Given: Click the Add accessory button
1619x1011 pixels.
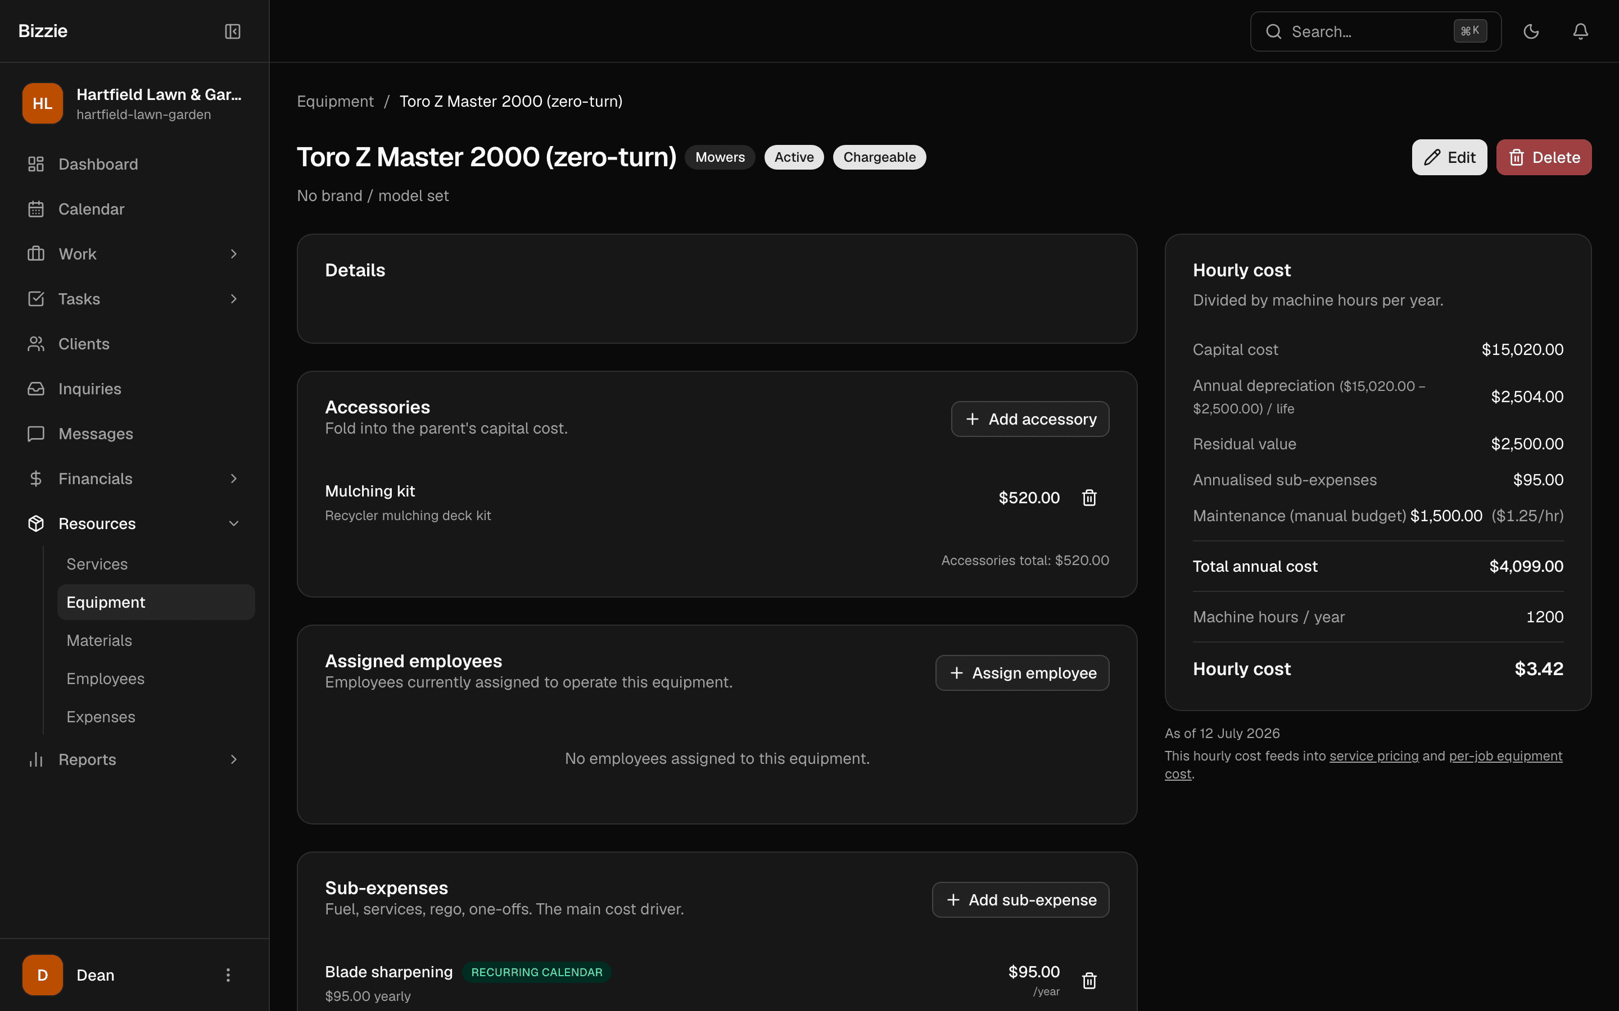Looking at the screenshot, I should point(1030,419).
